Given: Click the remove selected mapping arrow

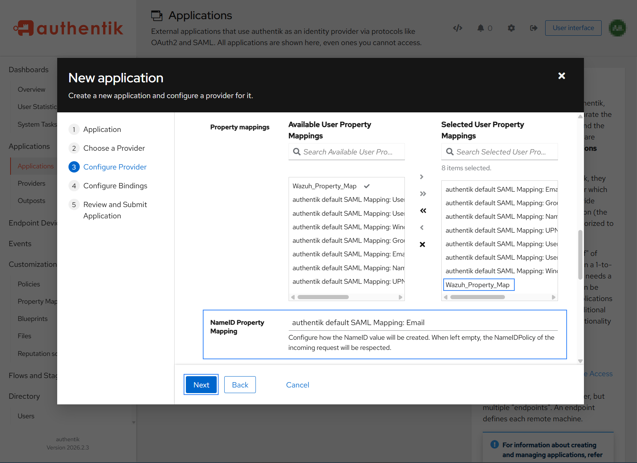Looking at the screenshot, I should pyautogui.click(x=422, y=227).
